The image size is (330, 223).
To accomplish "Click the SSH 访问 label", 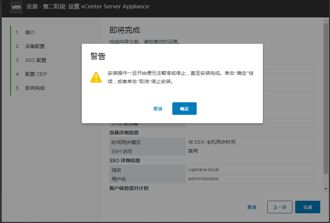I will 121,151.
